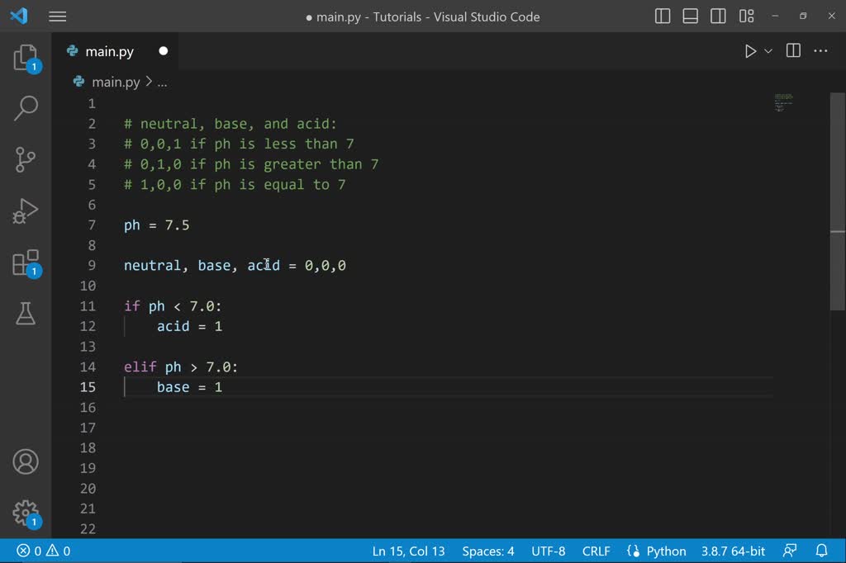Expand the breadcrumb ellipsis after main.py
This screenshot has height=563, width=846.
coord(162,82)
